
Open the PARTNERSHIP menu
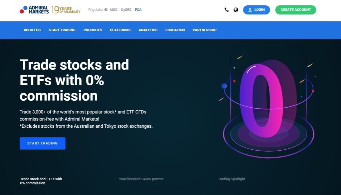pos(205,30)
